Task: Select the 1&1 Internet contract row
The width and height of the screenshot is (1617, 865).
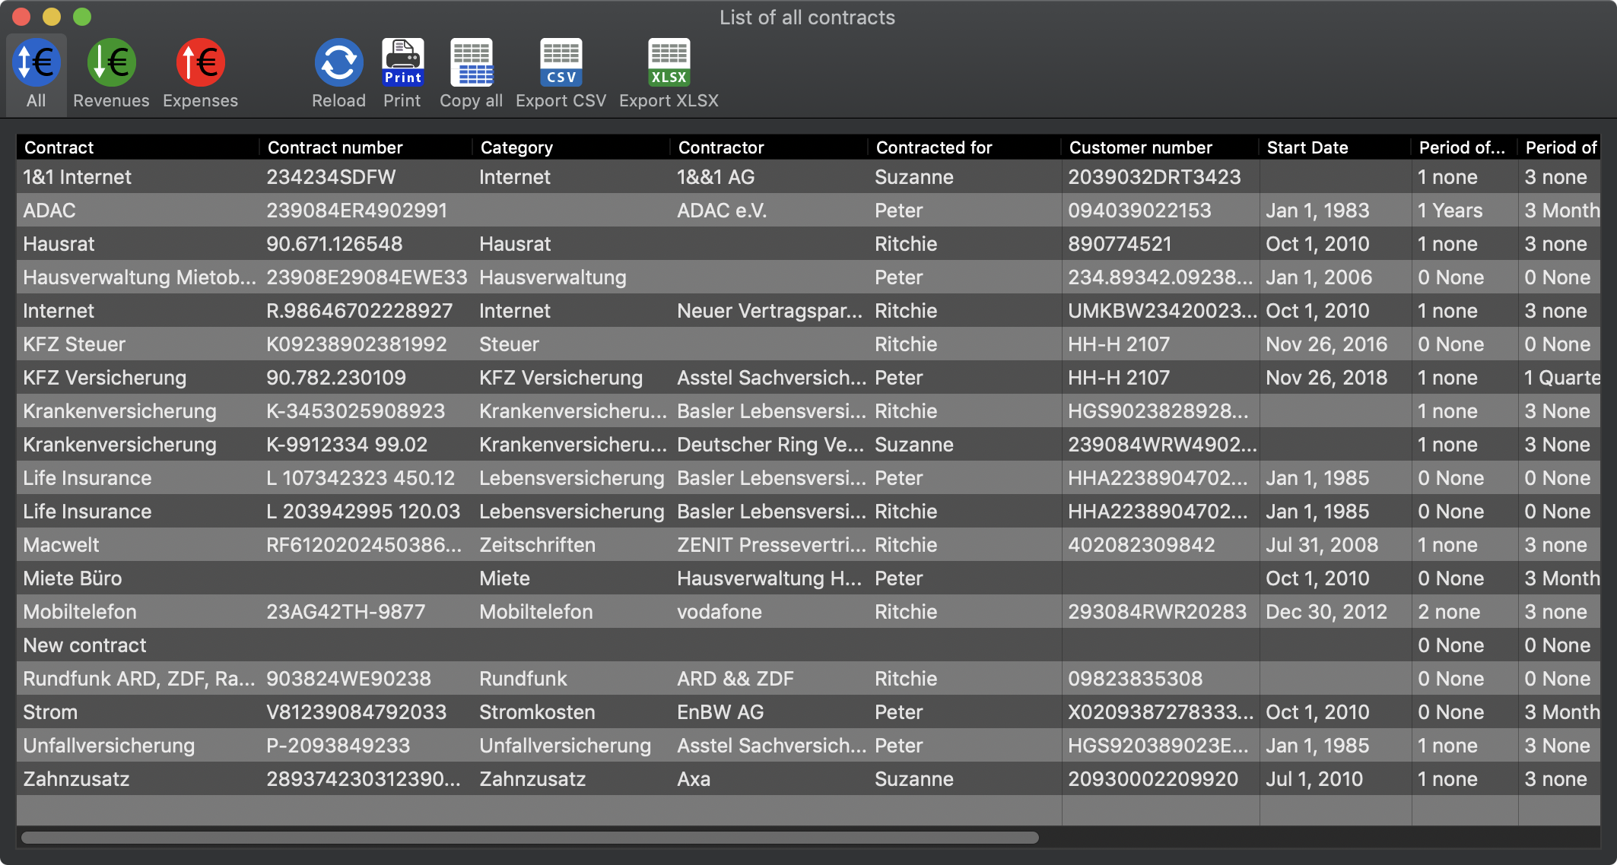Action: point(808,176)
